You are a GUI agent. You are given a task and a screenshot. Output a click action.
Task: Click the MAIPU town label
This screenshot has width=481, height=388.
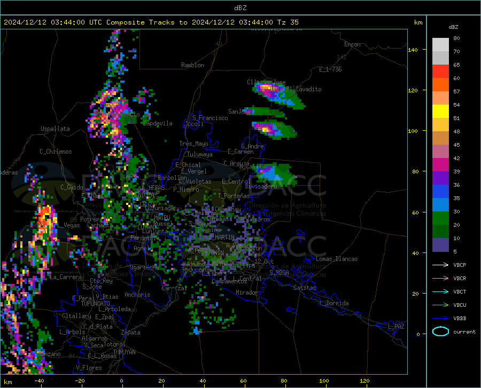162,217
